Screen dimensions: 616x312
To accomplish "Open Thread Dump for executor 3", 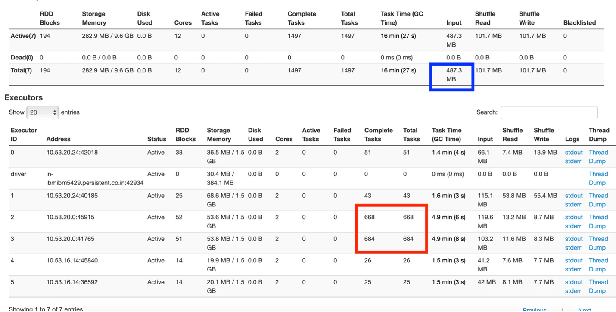I will click(x=598, y=243).
